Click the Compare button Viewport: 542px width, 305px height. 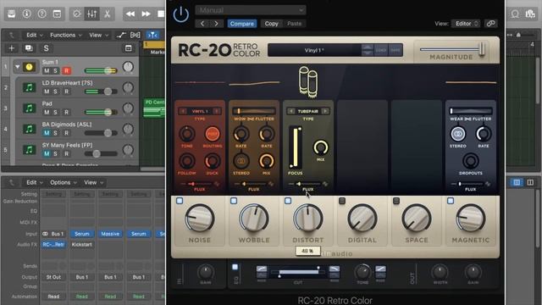[x=242, y=24]
